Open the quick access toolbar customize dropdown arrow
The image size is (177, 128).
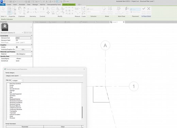68,2
